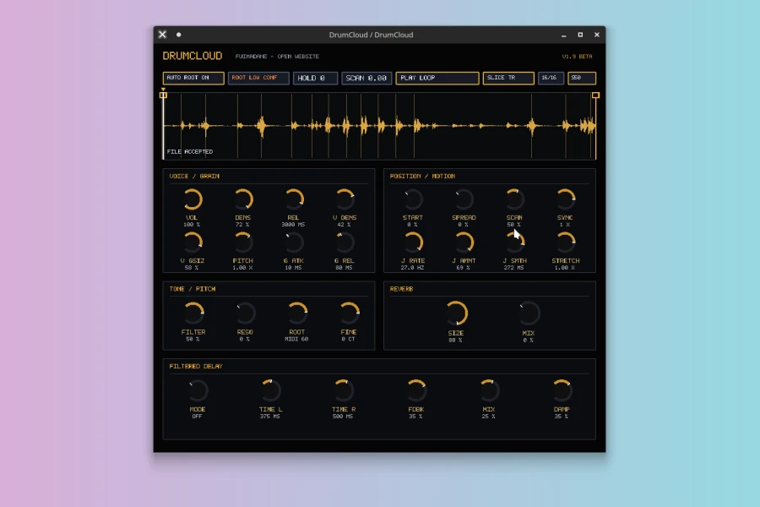Click the ROOT knob in Tone / Pitch
Screen dimensions: 760x507
(x=297, y=313)
